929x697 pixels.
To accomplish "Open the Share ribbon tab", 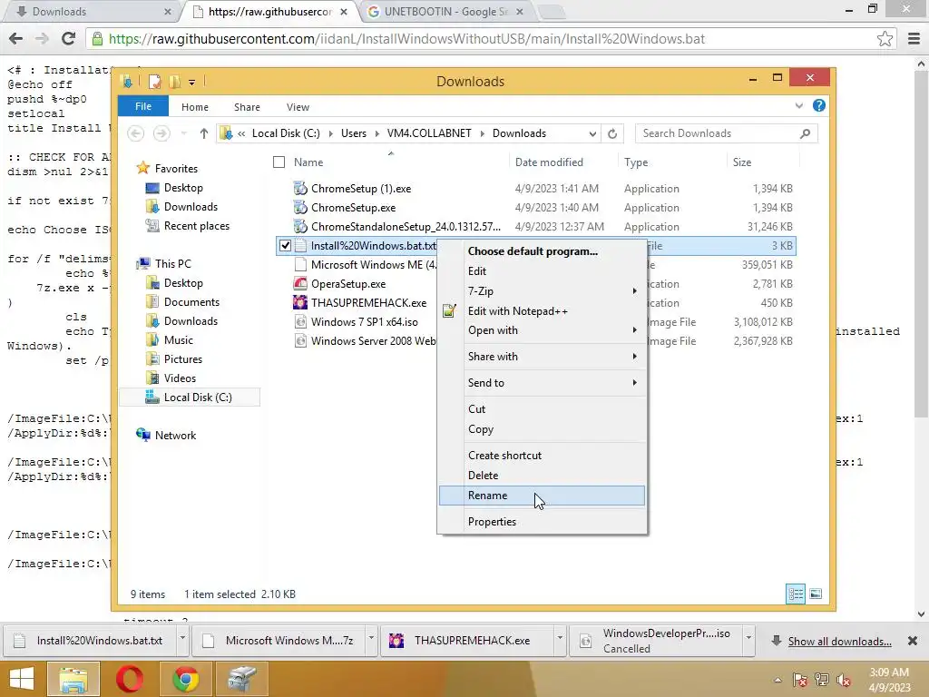I will [247, 107].
